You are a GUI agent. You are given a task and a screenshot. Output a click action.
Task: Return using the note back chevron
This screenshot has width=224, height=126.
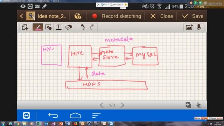pos(21,16)
